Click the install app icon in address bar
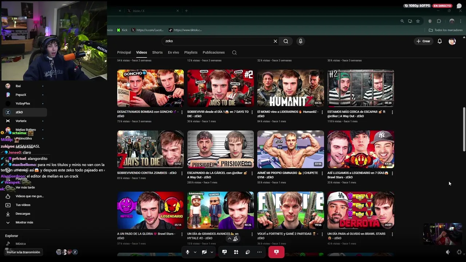The width and height of the screenshot is (466, 262). click(410, 21)
